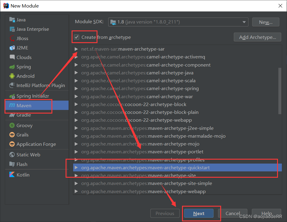Expand the maven-archetype-sar node

point(76,49)
